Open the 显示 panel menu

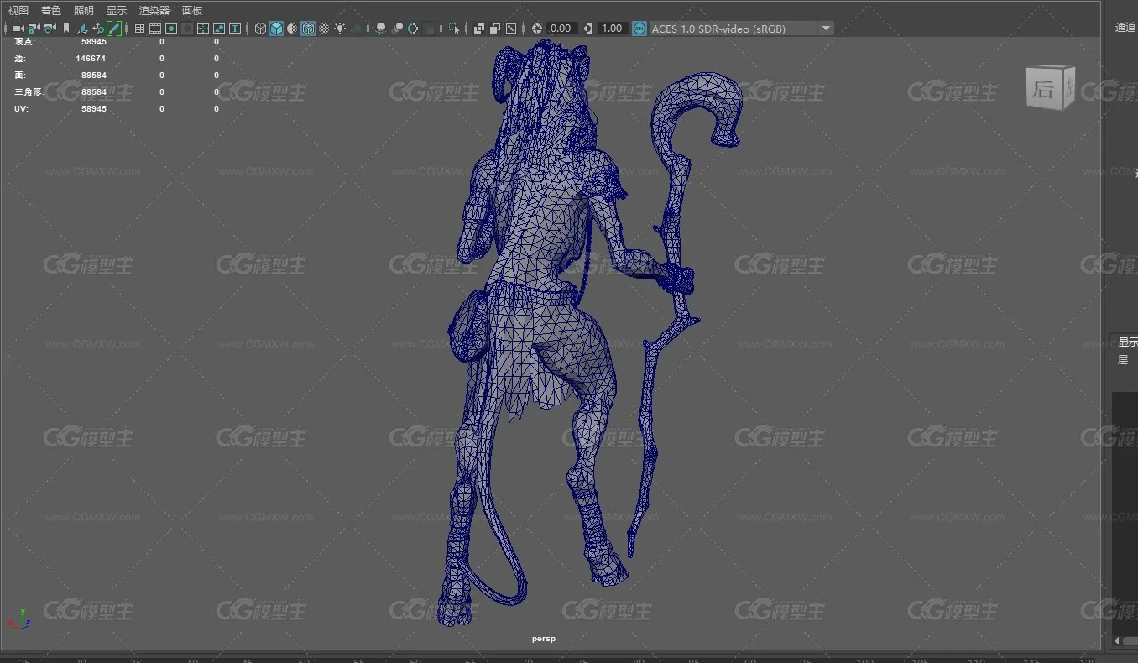coord(117,10)
